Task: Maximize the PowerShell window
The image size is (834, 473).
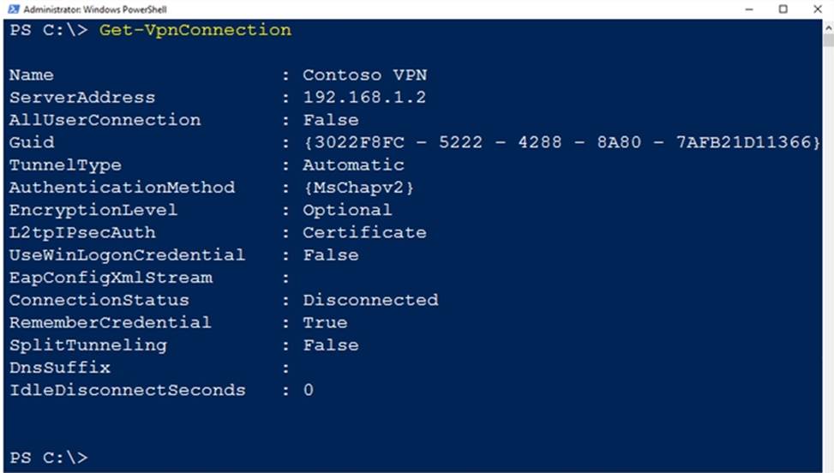Action: point(783,9)
